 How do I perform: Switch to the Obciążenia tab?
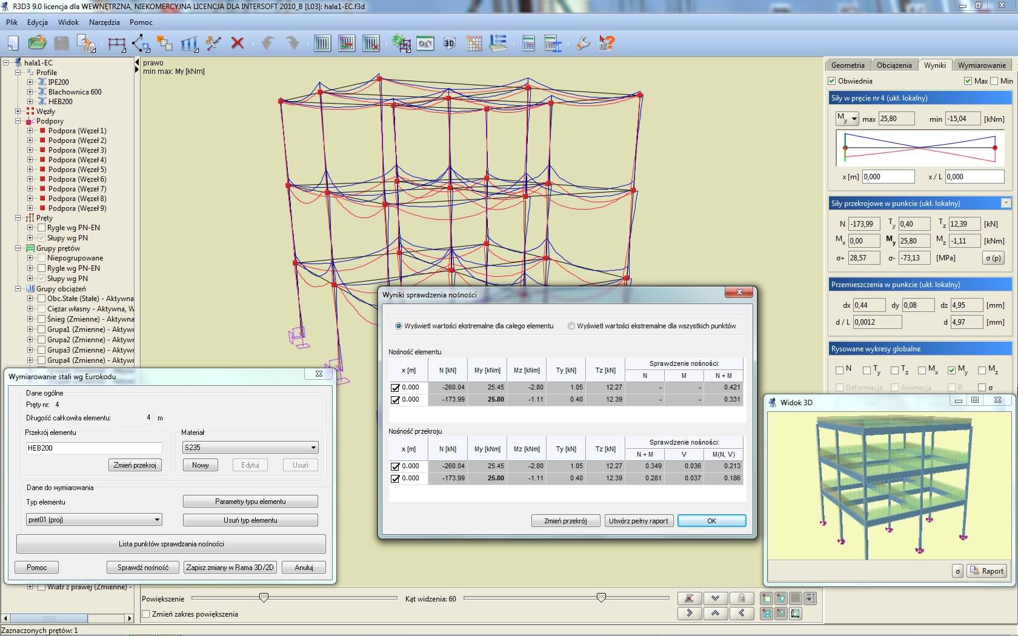(x=894, y=65)
